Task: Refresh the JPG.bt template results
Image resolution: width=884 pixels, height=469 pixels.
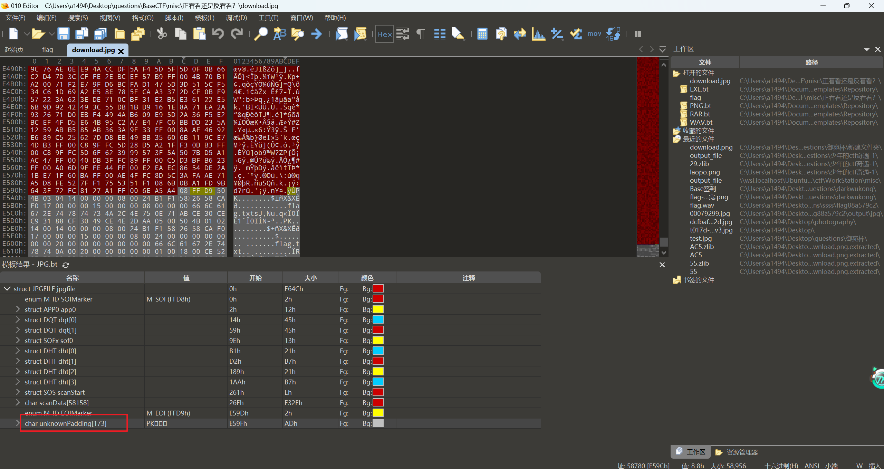Action: pyautogui.click(x=66, y=265)
